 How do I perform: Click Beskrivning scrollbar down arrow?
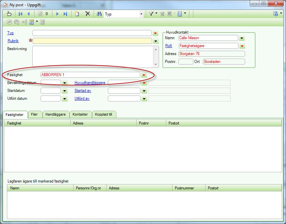click(x=156, y=64)
